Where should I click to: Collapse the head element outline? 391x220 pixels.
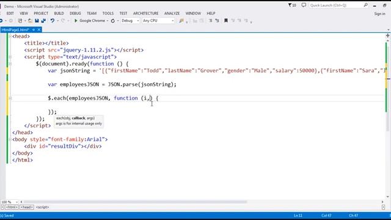(x=10, y=37)
